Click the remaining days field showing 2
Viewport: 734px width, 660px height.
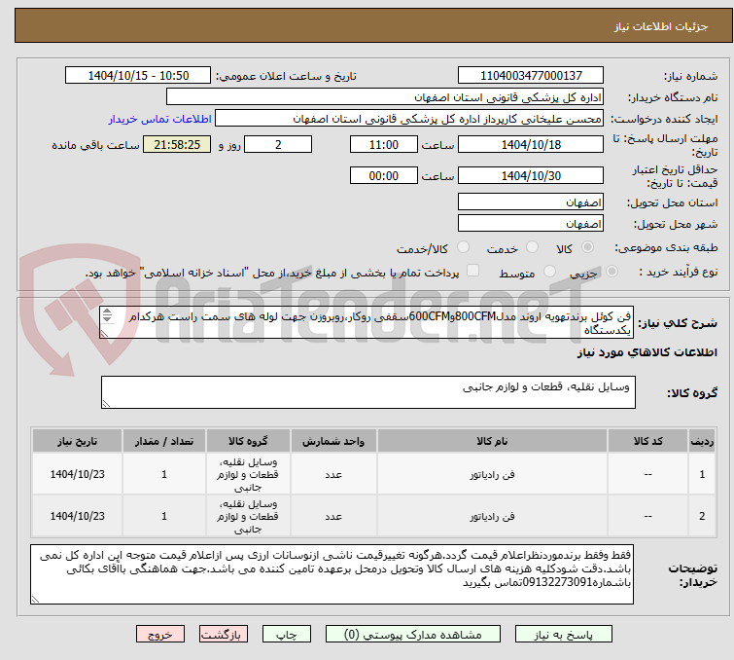pos(278,144)
